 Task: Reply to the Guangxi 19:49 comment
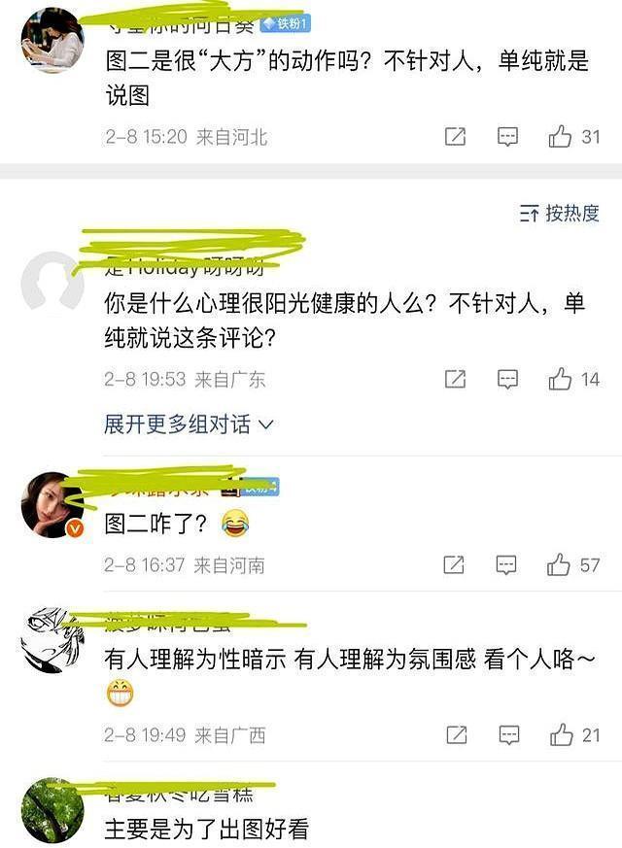(509, 735)
